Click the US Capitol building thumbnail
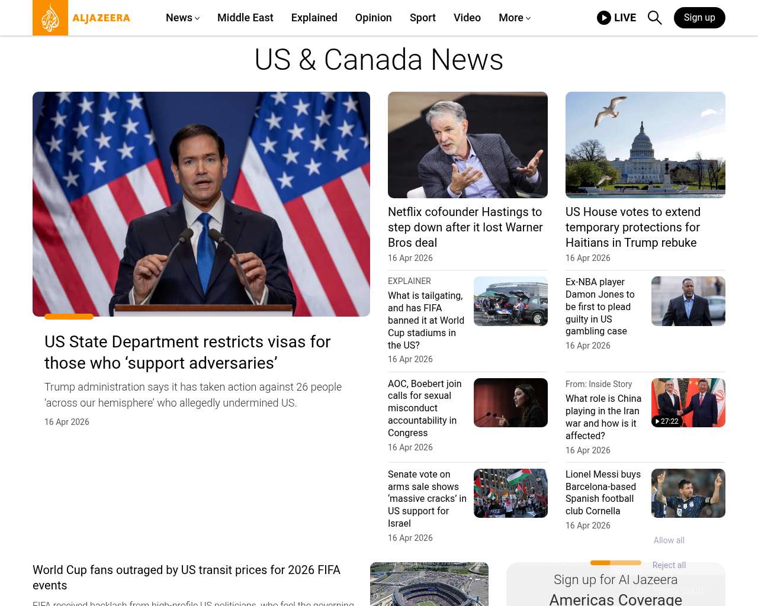Viewport: 758px width, 606px height. pos(645,145)
